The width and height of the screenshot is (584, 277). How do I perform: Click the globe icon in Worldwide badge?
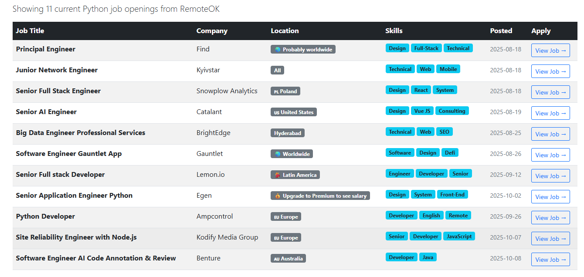278,154
